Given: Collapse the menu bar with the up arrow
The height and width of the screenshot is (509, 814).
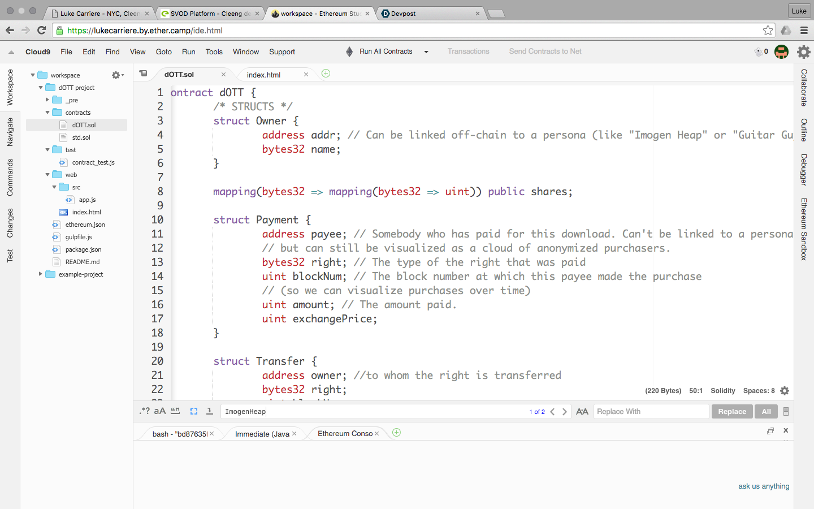Looking at the screenshot, I should tap(11, 52).
